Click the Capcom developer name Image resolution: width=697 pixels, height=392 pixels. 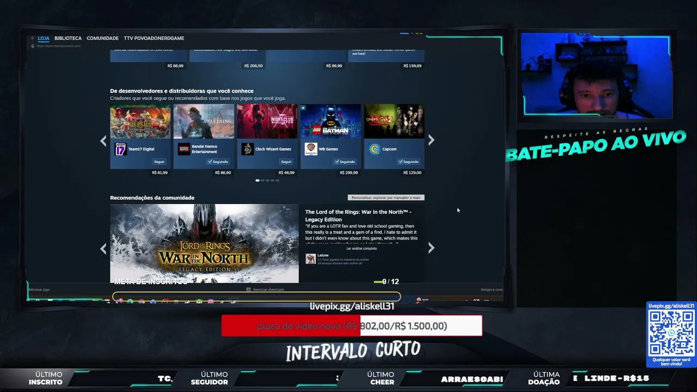pos(389,149)
